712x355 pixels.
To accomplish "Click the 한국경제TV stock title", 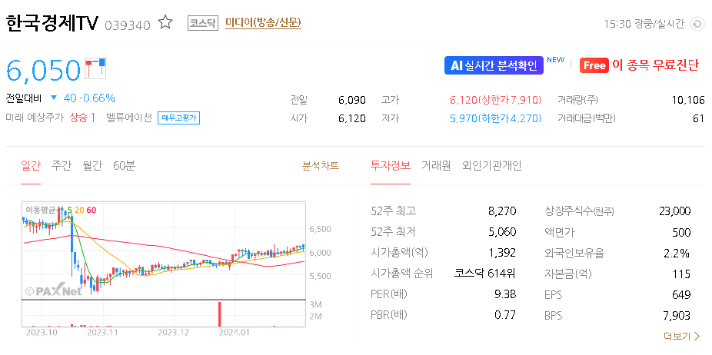I will click(52, 23).
